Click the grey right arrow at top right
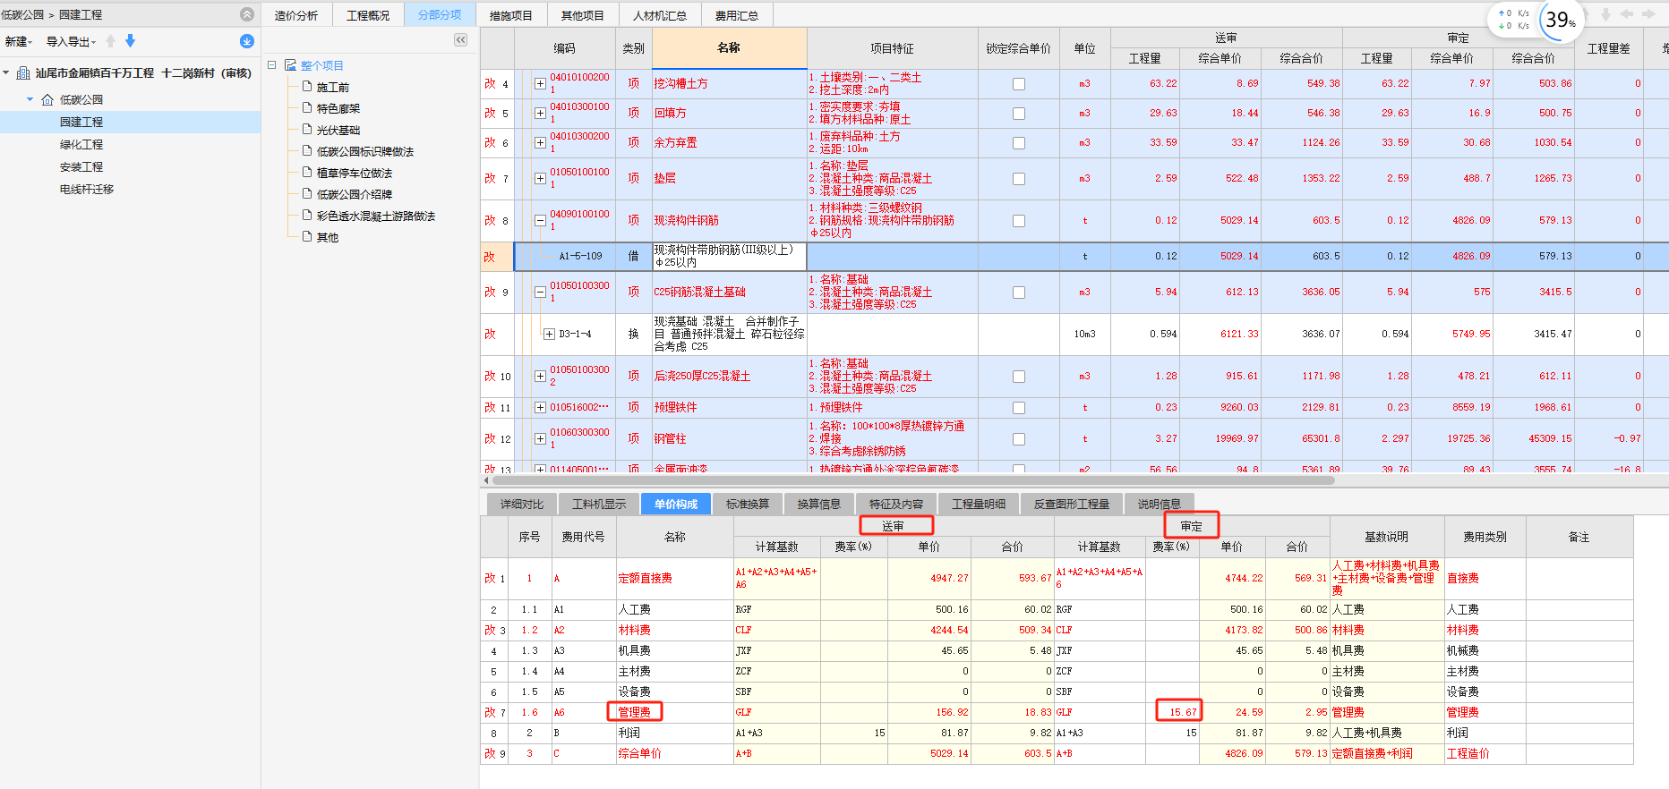 point(1648,14)
